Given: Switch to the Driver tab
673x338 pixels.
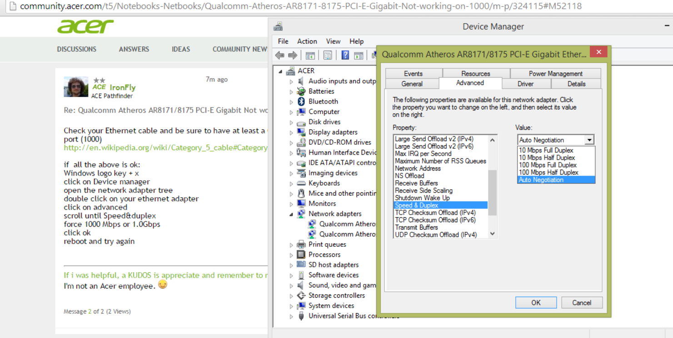Looking at the screenshot, I should (526, 84).
